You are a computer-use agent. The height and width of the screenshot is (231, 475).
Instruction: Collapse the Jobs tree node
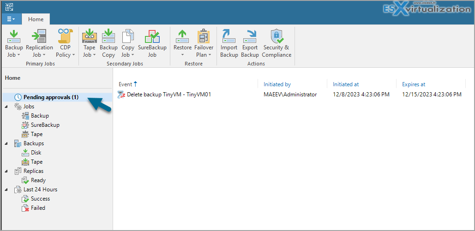pyautogui.click(x=6, y=107)
